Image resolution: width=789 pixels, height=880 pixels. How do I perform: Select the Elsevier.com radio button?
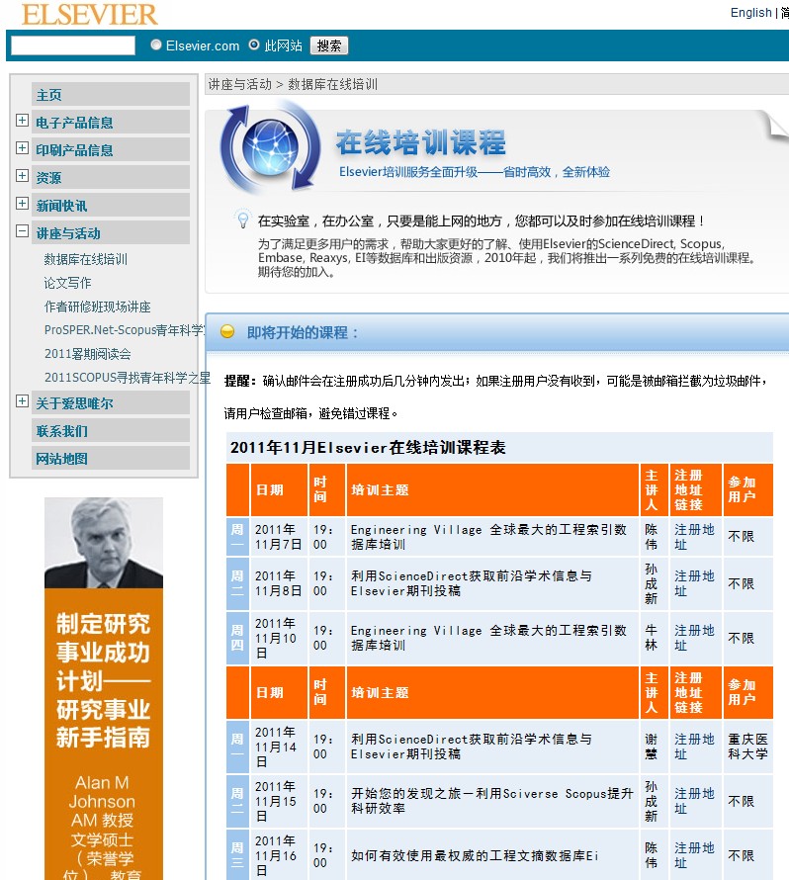(156, 44)
